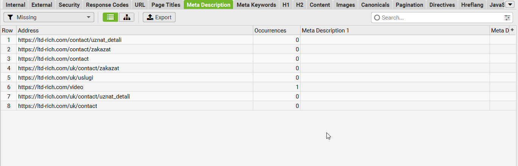518x166 pixels.
Task: Open the Missing filter dropdown
Action: (x=49, y=17)
